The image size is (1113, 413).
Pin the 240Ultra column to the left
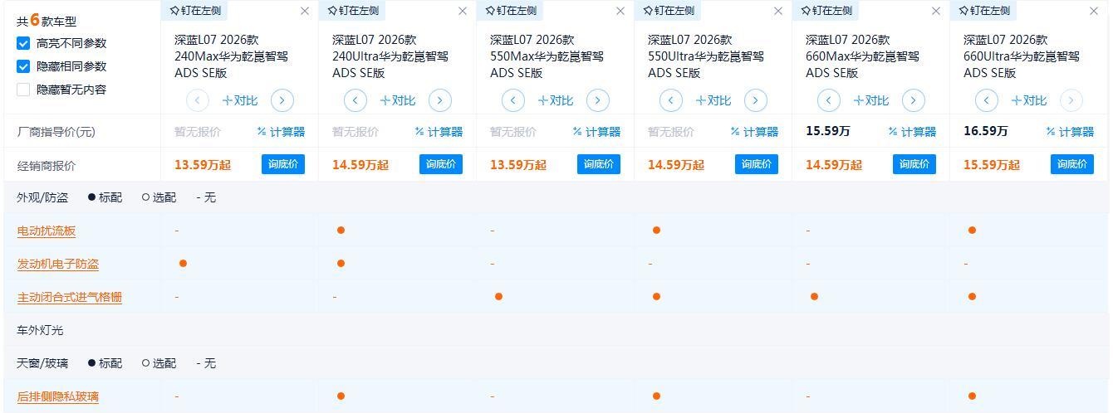[351, 11]
